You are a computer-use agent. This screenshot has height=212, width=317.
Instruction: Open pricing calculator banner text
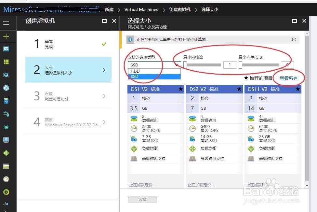point(171,39)
